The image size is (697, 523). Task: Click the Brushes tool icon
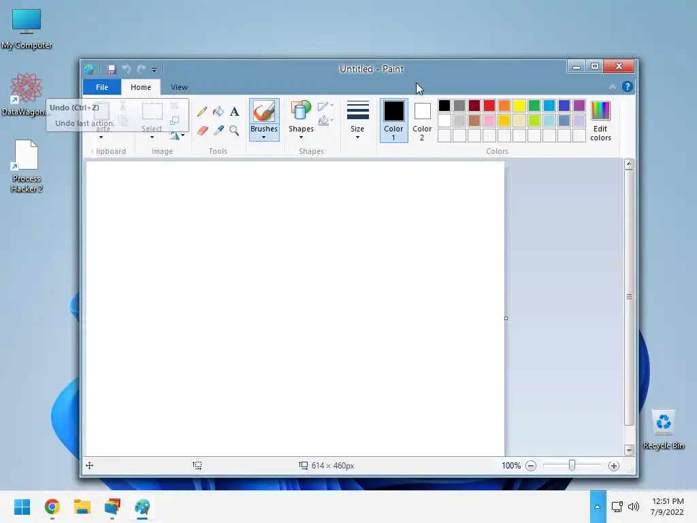click(264, 111)
